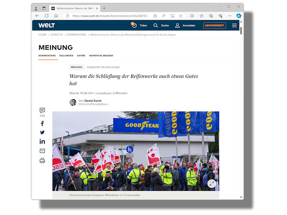Close the Reifenindustrie tab
The height and width of the screenshot is (215, 287).
coord(97,8)
